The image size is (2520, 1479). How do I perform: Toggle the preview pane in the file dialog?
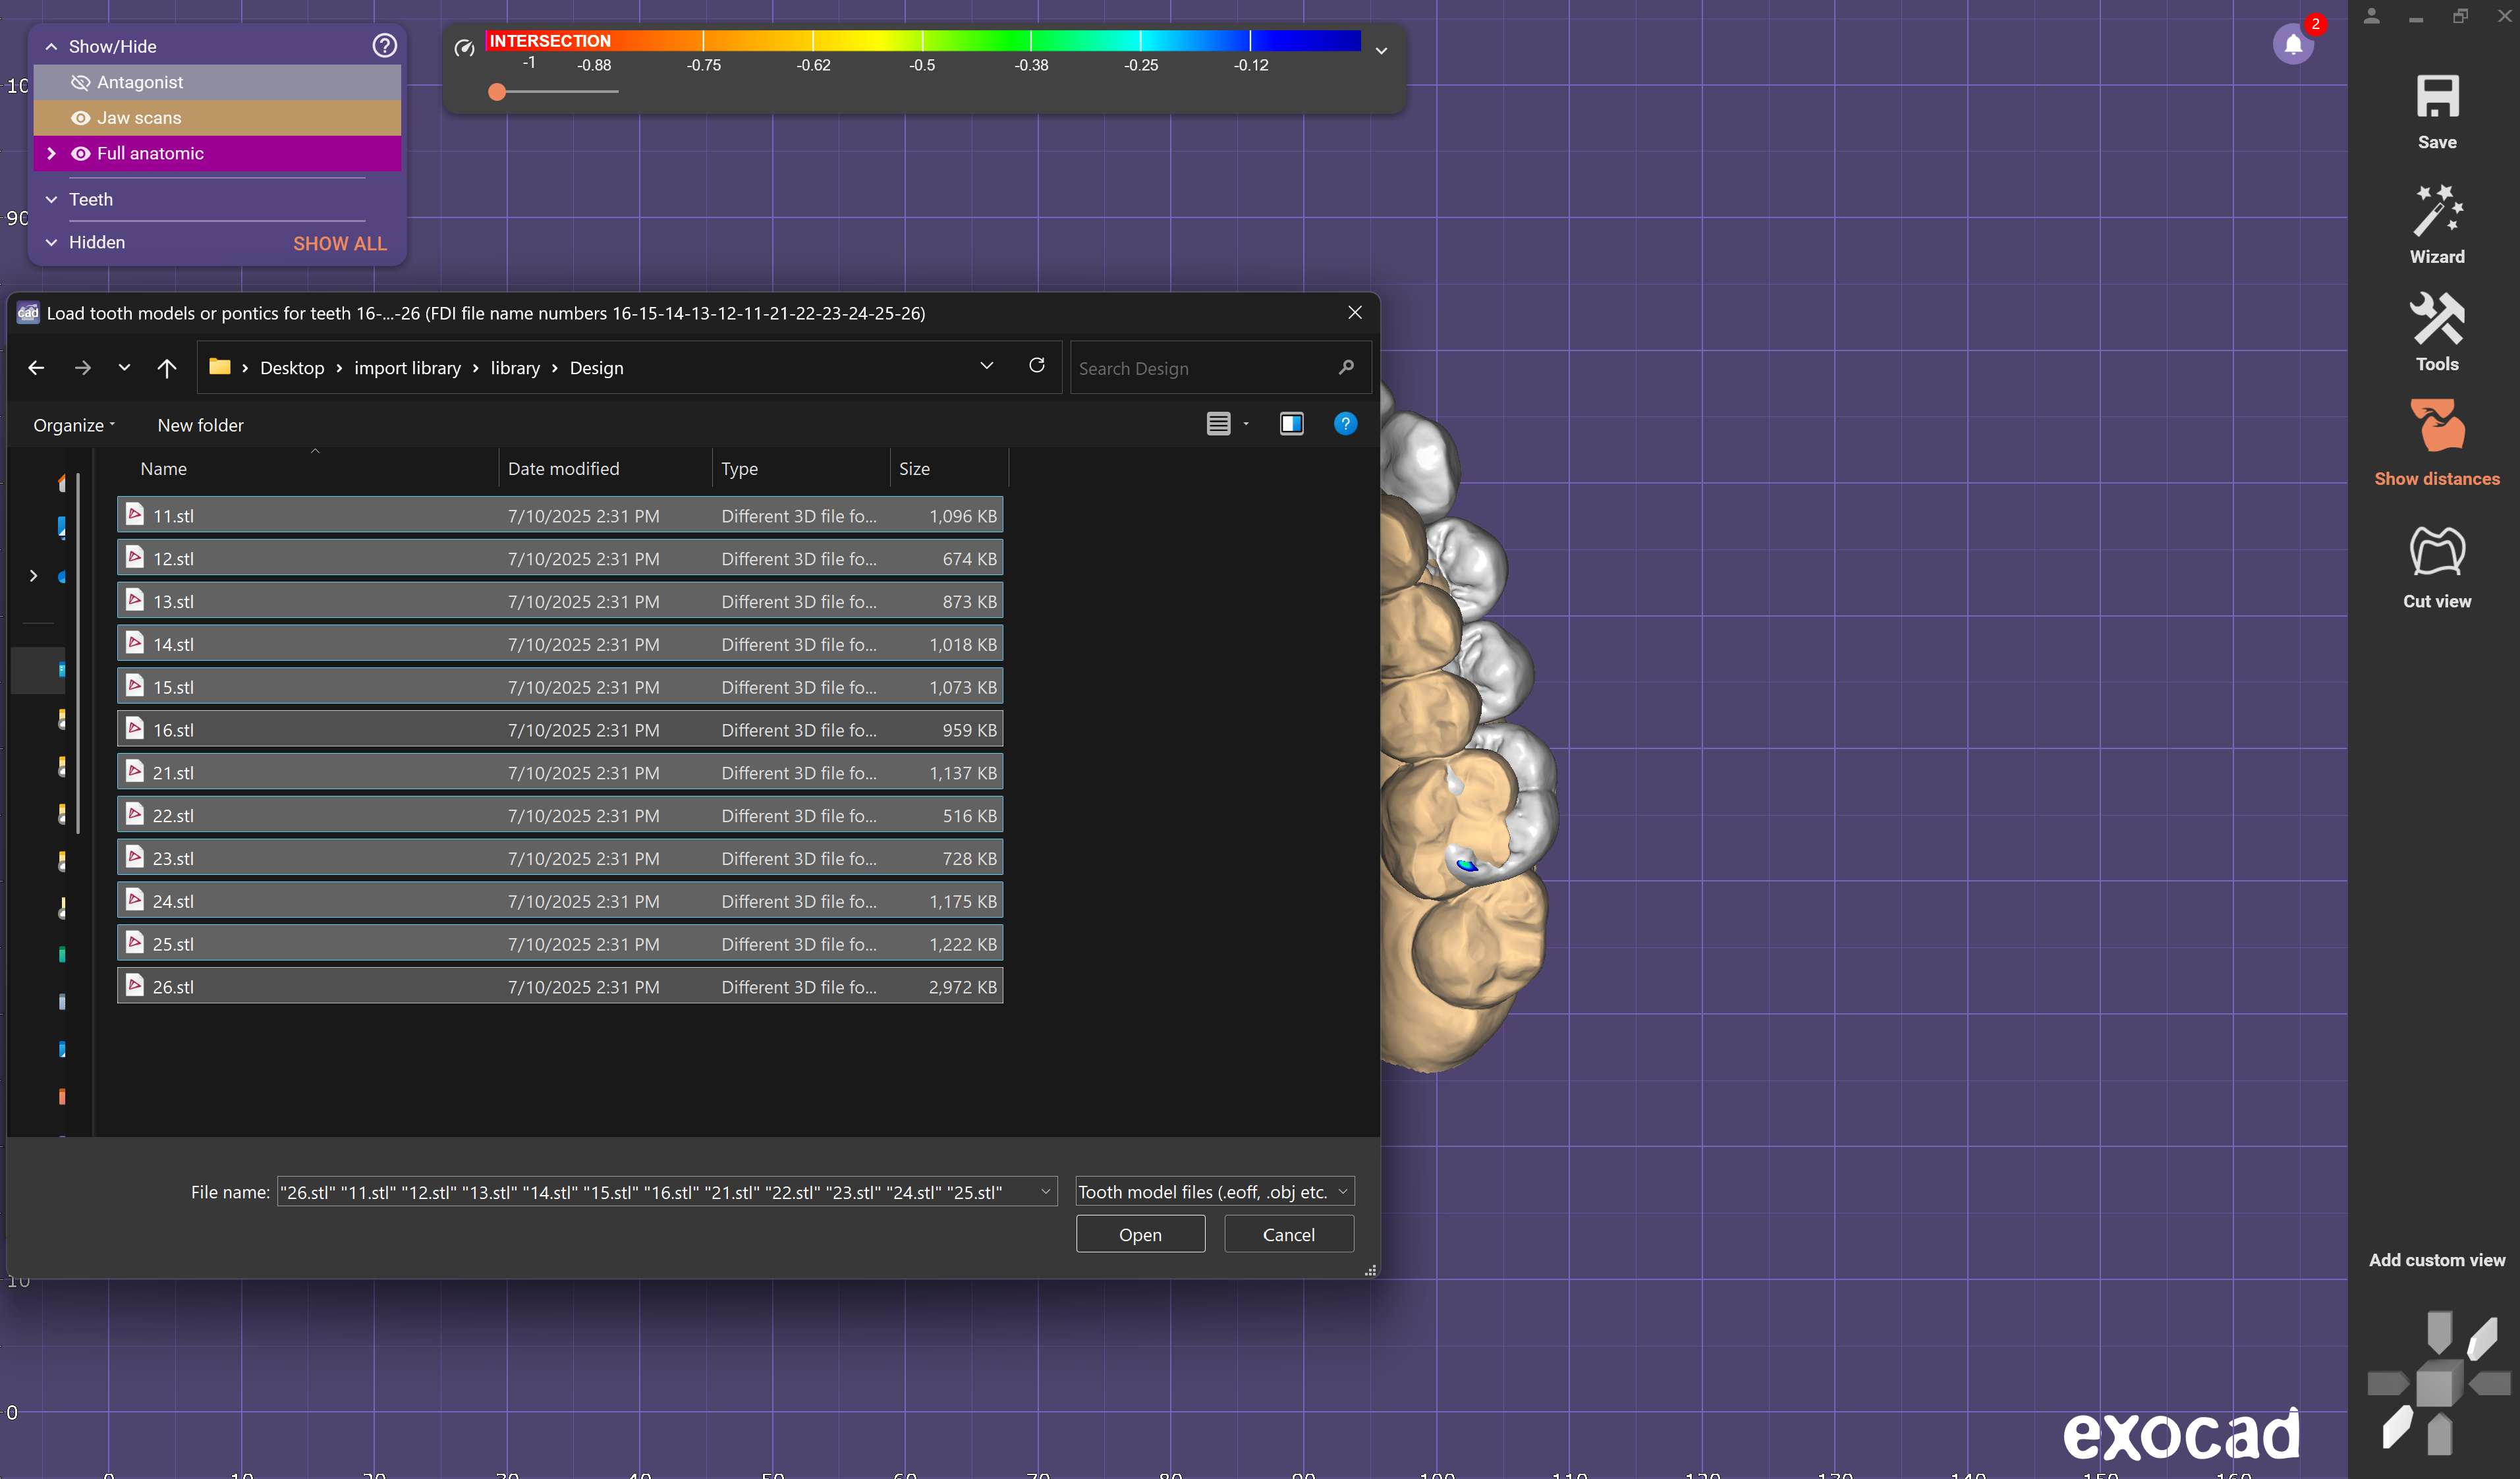1291,424
